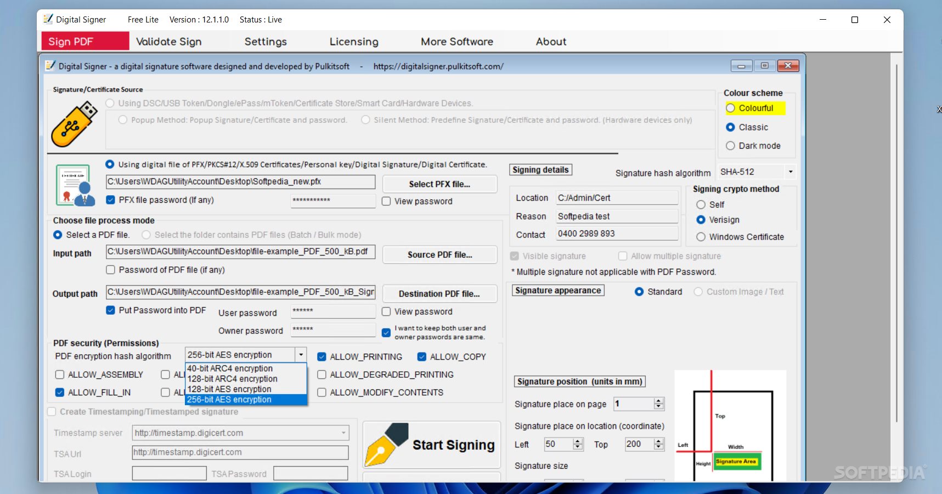Viewport: 942px width, 494px height.
Task: Choose 128-bit ARC4 encryption option
Action: (246, 379)
